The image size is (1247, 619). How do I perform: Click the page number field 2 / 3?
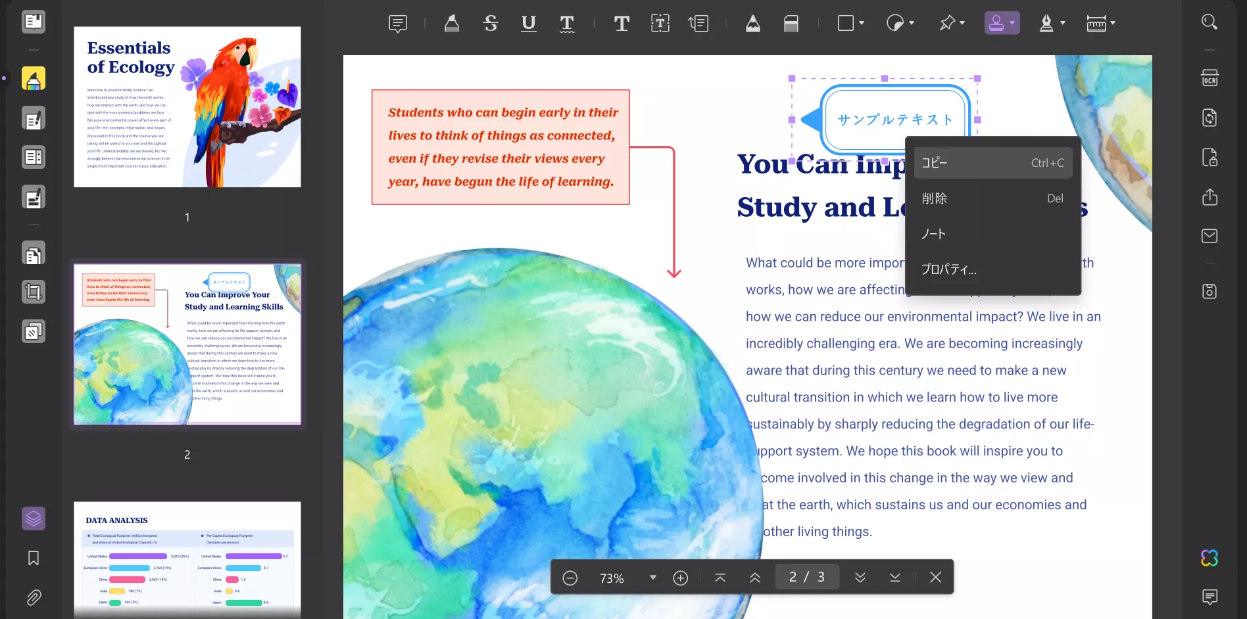click(807, 577)
